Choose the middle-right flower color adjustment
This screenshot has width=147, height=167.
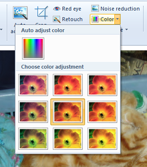(x=102, y=112)
